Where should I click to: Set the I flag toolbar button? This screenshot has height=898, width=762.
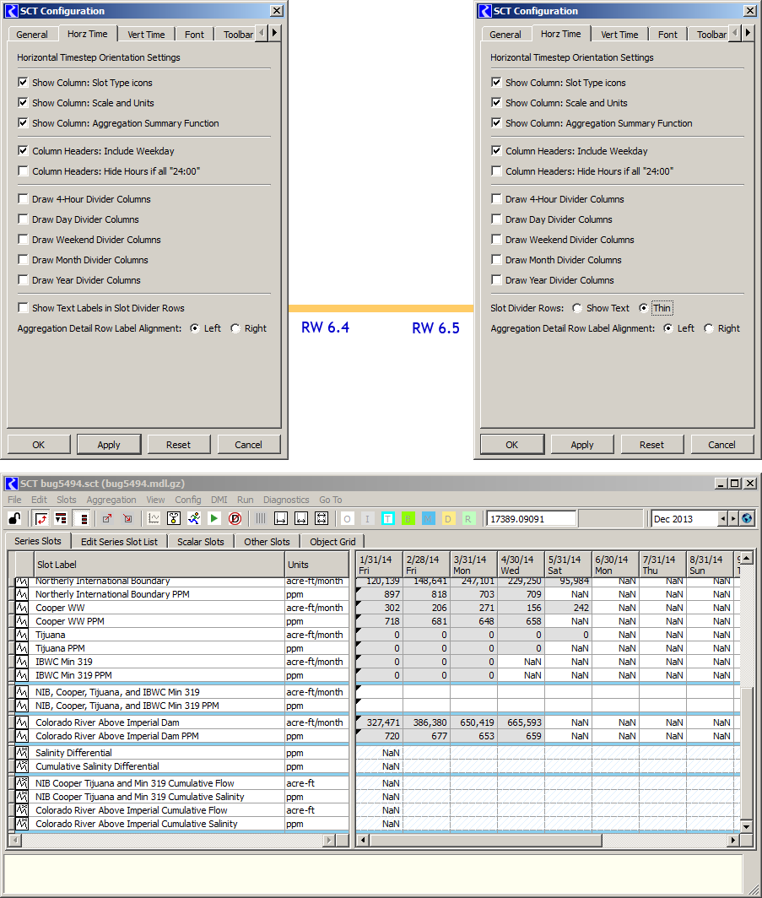tap(368, 519)
